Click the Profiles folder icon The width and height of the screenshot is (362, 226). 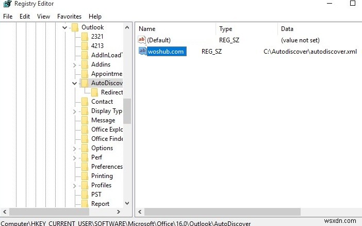(85, 185)
